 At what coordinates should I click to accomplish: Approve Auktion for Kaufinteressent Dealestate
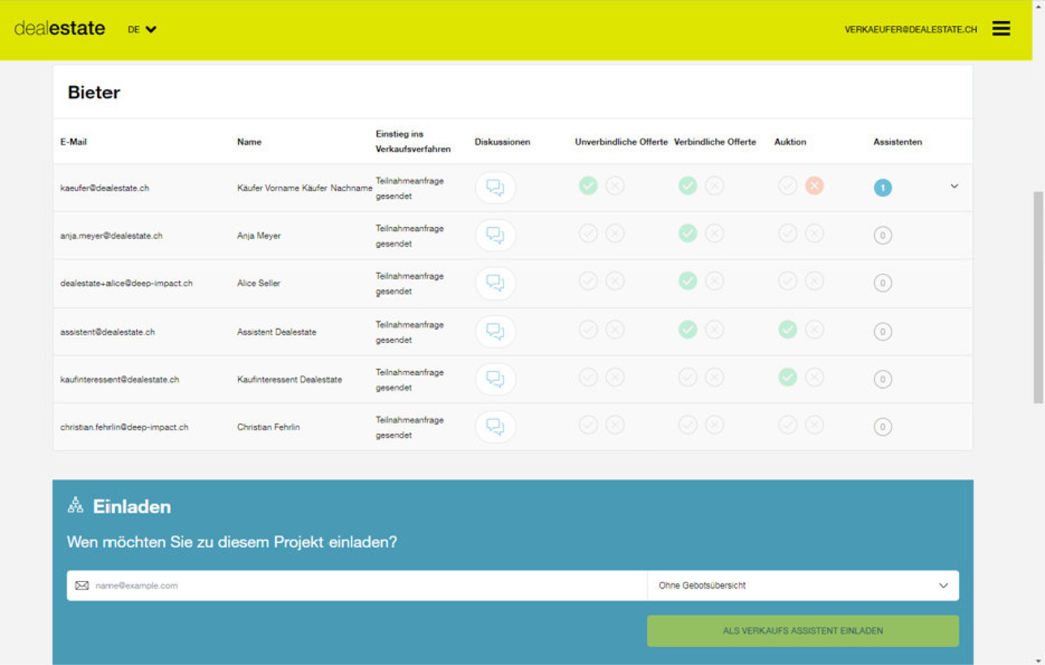(787, 377)
